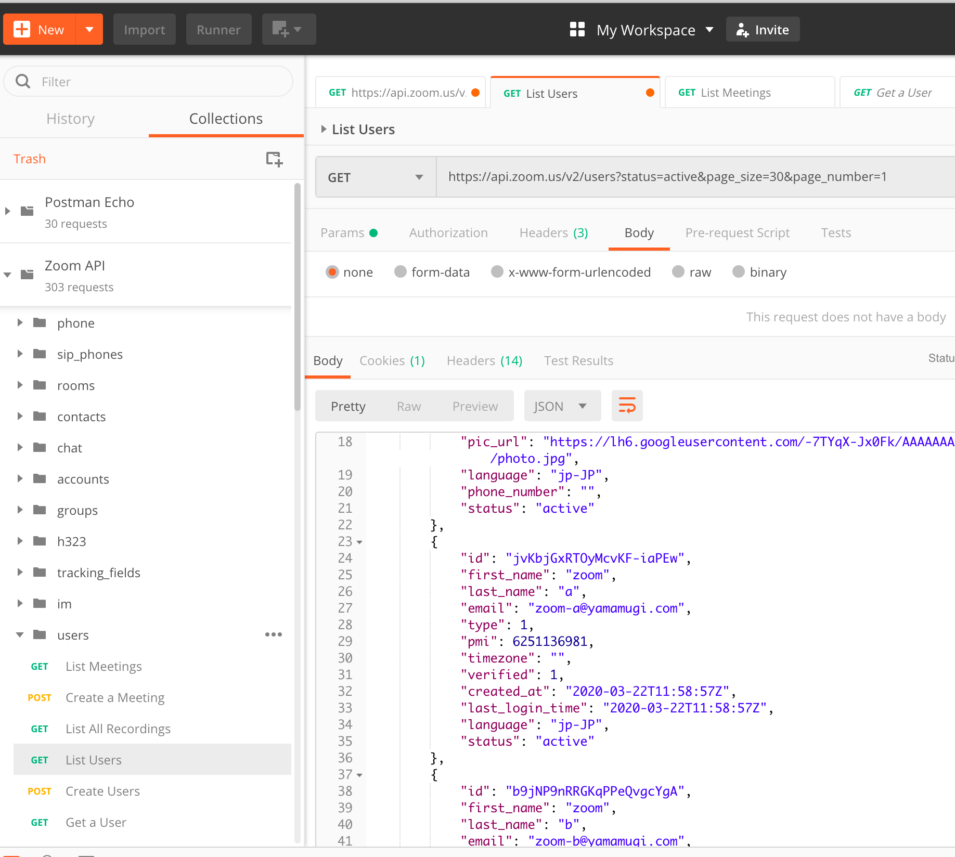The height and width of the screenshot is (857, 955).
Task: Open List Meetings request in sidebar
Action: [x=152, y=666]
